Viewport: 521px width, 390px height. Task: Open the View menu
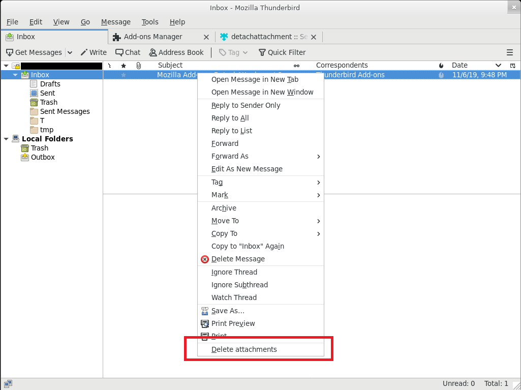tap(61, 22)
